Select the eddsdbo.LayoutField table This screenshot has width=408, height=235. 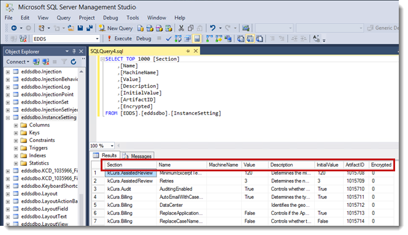(45, 209)
